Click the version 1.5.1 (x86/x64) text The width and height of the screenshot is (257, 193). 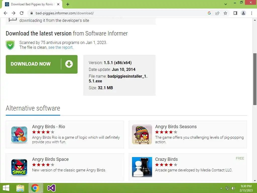110,63
